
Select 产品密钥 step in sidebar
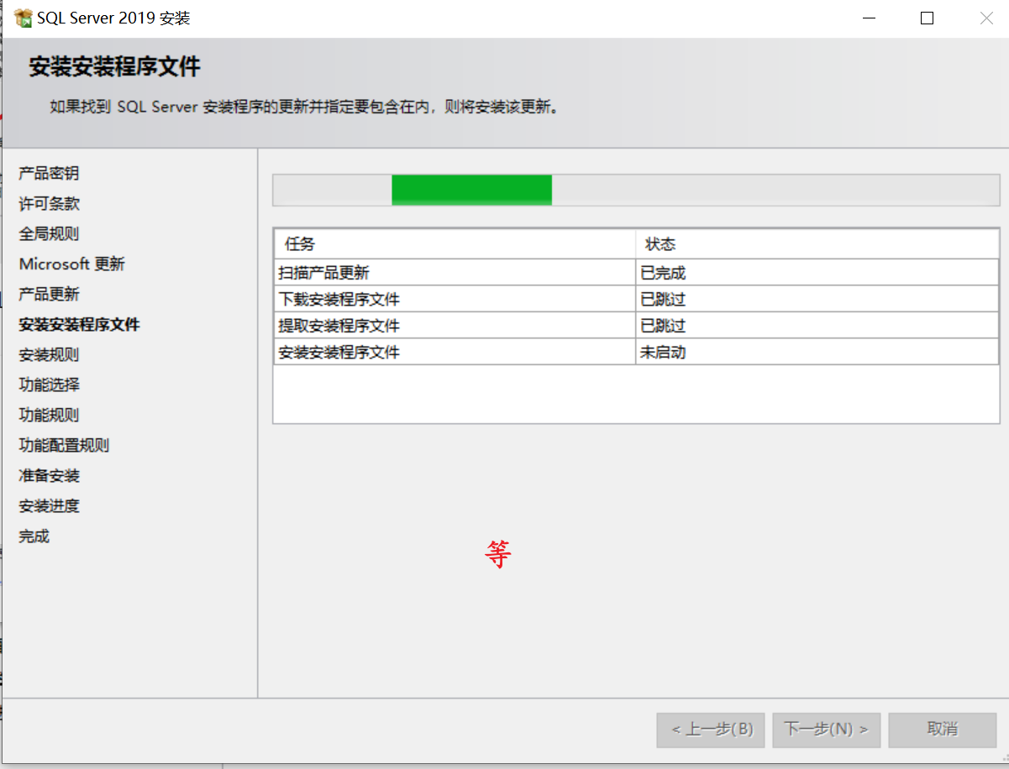pyautogui.click(x=49, y=174)
